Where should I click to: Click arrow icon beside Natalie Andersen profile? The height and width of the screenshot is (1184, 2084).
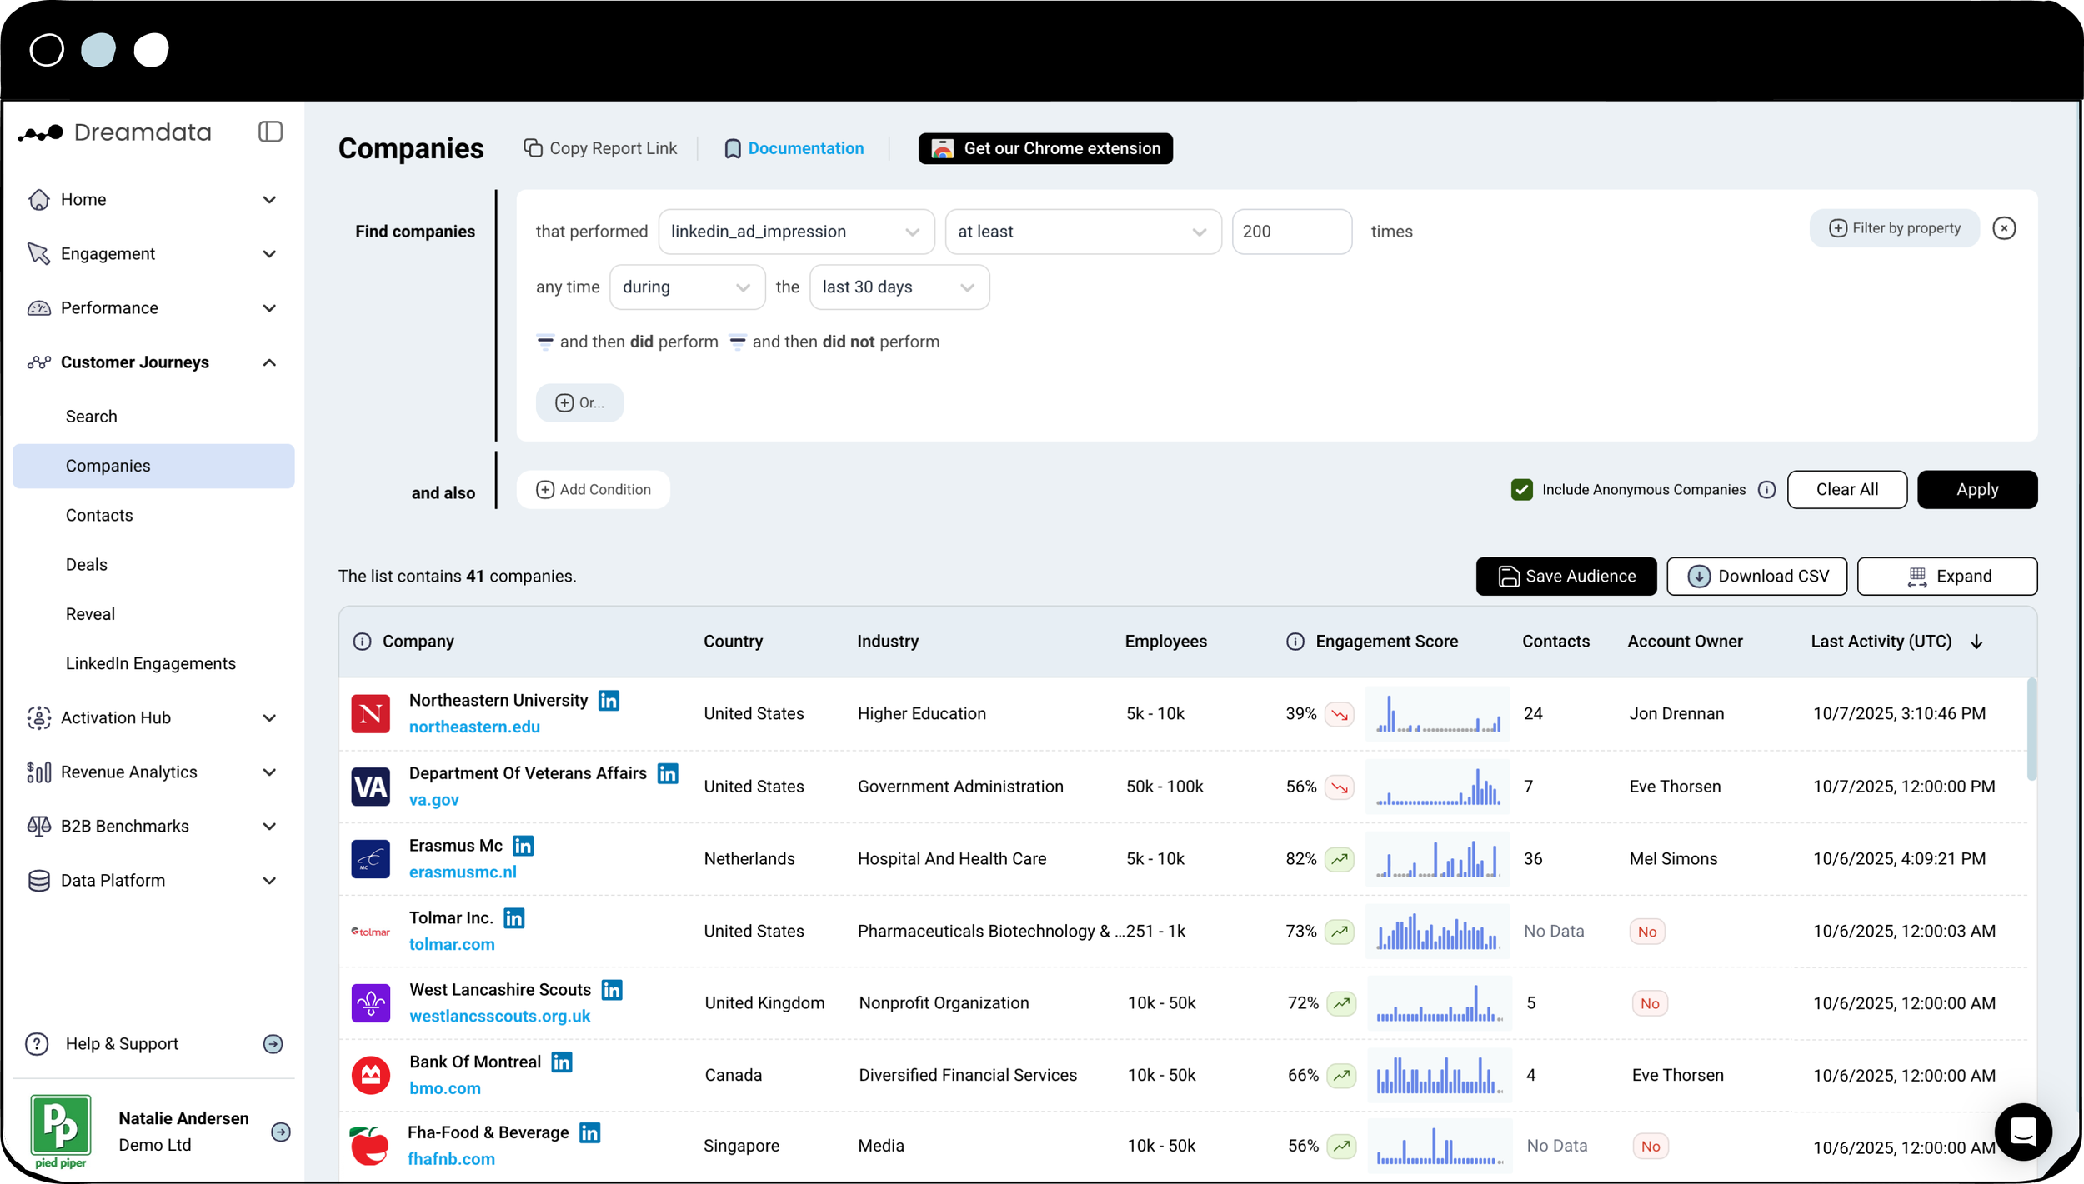pyautogui.click(x=281, y=1132)
